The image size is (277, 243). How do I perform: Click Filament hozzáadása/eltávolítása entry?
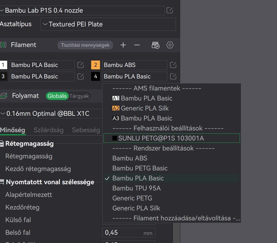pos(171,218)
